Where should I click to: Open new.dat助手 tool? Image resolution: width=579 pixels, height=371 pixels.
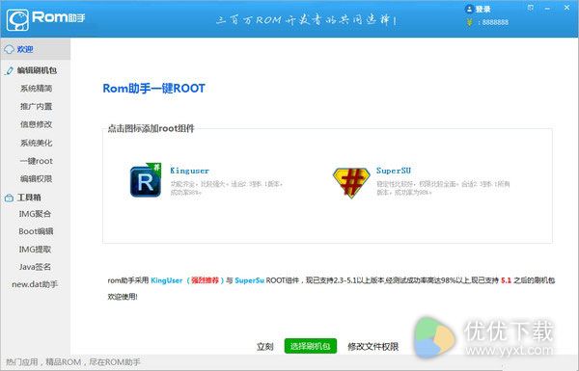[35, 284]
